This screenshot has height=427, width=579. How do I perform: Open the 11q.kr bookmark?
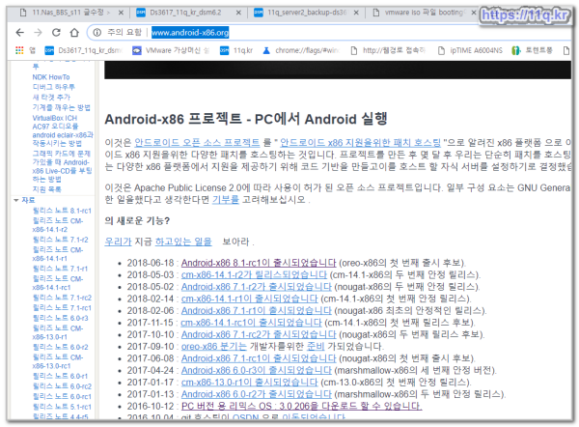tap(236, 50)
